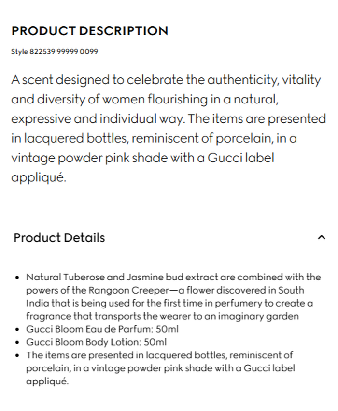Select the Style 822539 99999 0099 text
The height and width of the screenshot is (411, 338).
coord(54,51)
